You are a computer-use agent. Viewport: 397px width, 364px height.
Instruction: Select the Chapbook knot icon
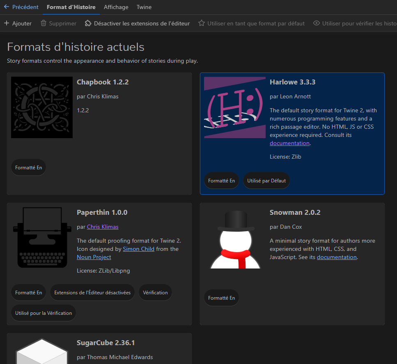click(x=42, y=107)
